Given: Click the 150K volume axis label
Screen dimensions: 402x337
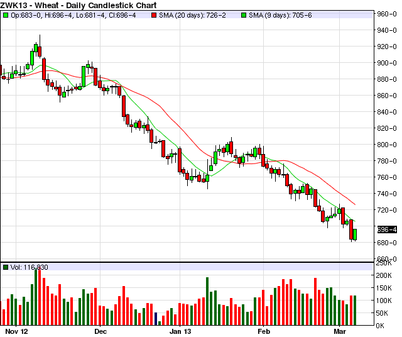Looking at the screenshot, I should (x=384, y=288).
